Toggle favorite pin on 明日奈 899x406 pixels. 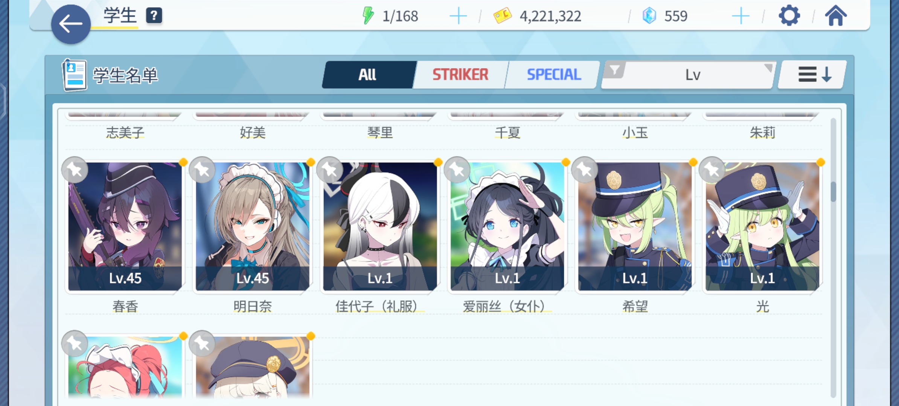(202, 170)
